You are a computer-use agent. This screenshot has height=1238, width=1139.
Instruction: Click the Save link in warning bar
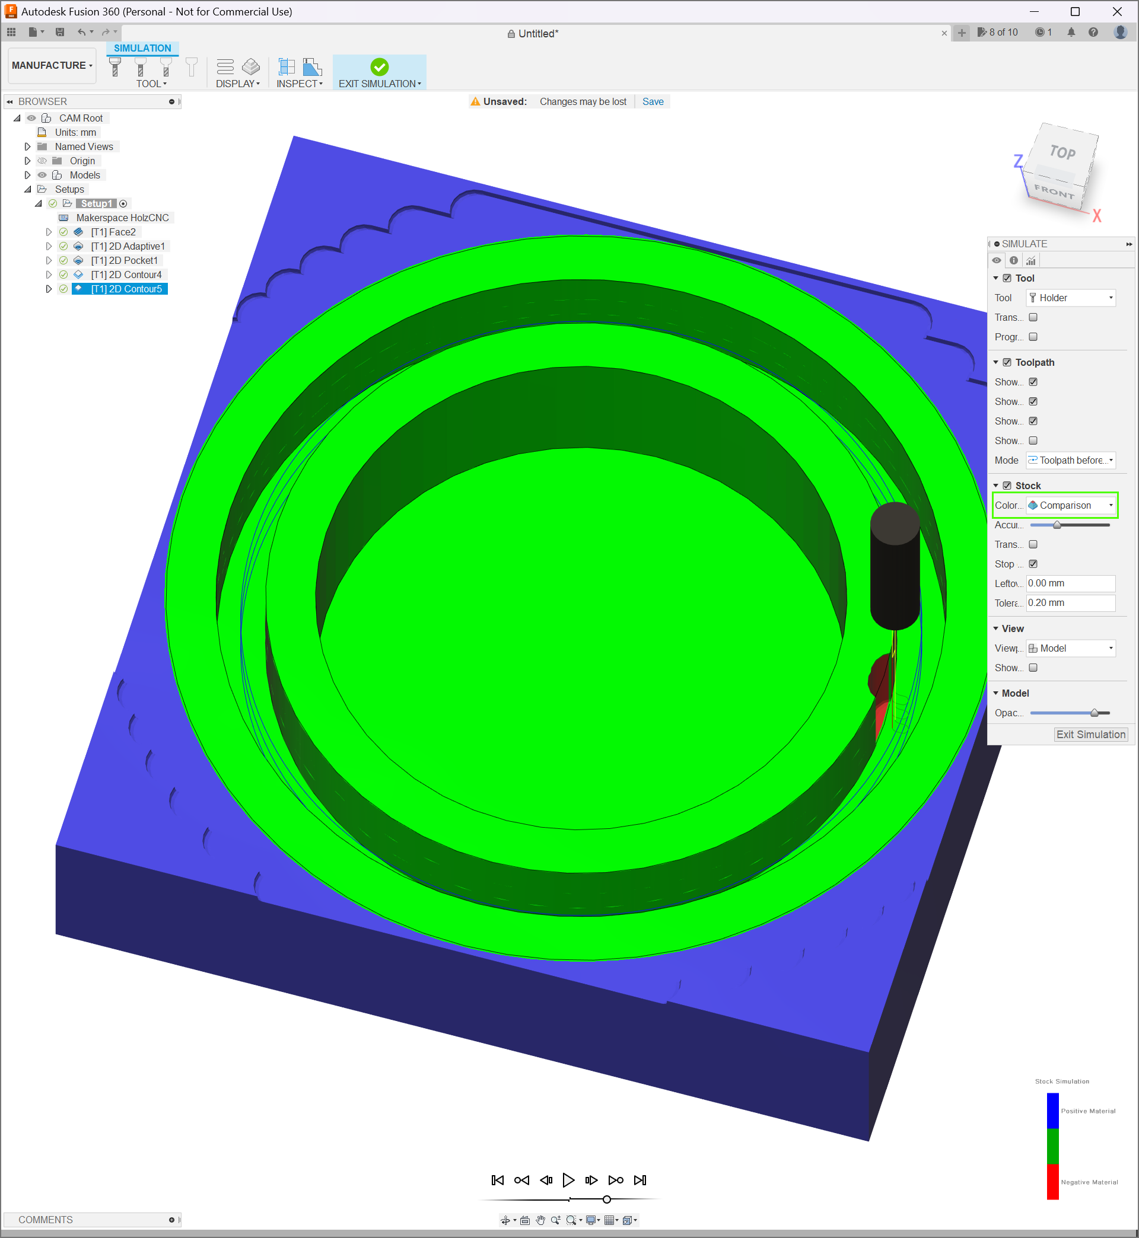(x=653, y=101)
